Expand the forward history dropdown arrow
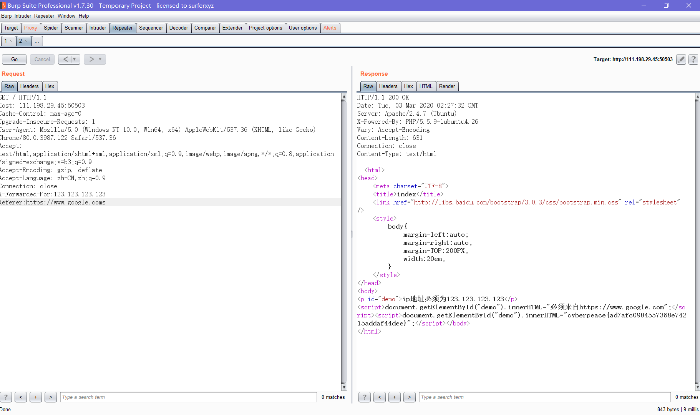Viewport: 700px width, 415px height. tap(100, 59)
